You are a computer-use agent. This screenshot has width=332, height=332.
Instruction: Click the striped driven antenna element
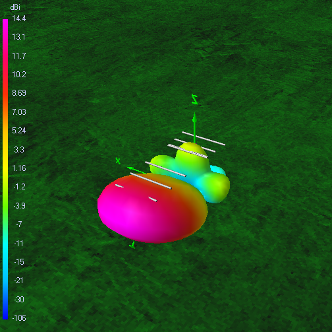[188, 151]
